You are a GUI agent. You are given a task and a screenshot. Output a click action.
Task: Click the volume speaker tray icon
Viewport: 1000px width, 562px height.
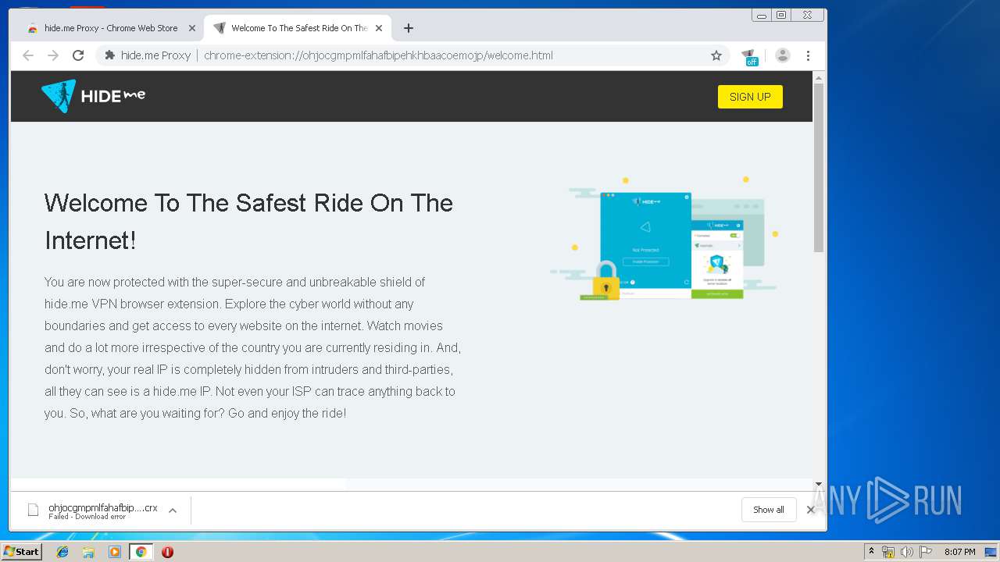(906, 552)
